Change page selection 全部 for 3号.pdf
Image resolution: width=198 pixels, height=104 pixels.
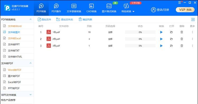pos(110,46)
